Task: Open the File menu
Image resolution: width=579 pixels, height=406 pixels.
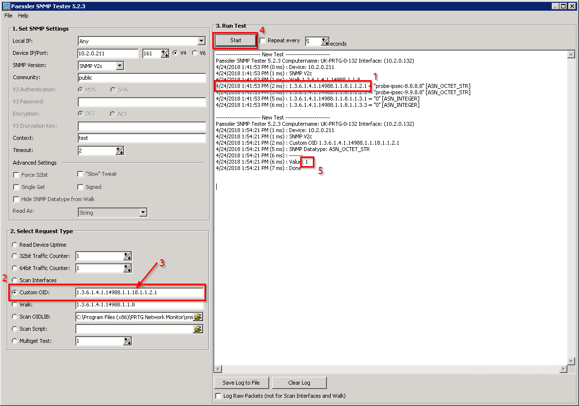Action: [8, 16]
